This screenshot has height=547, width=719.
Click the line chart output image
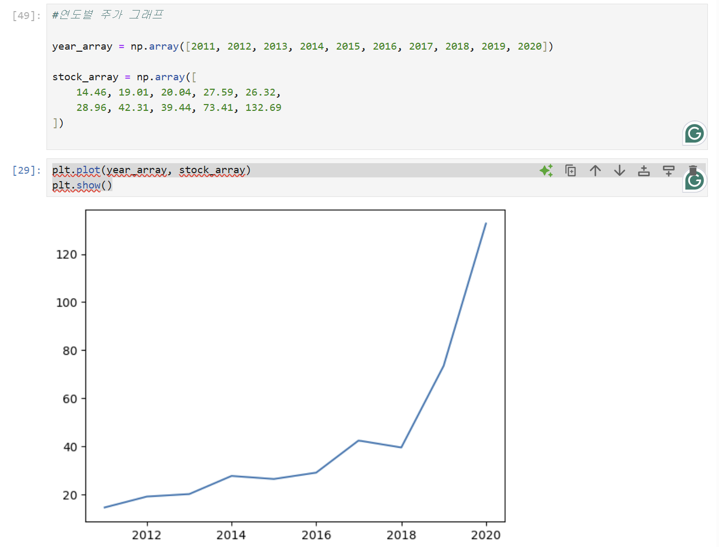281,374
